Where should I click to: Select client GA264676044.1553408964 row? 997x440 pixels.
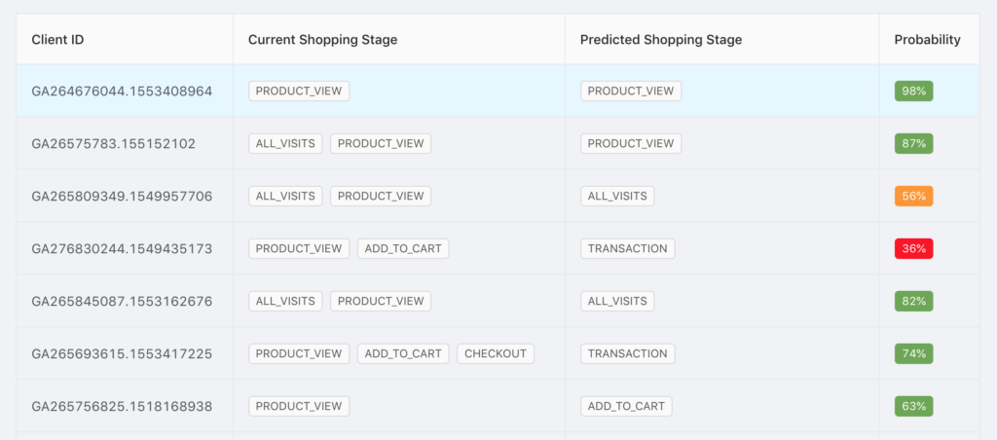(x=498, y=91)
